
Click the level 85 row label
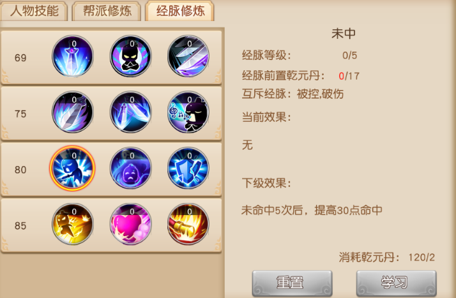[20, 226]
